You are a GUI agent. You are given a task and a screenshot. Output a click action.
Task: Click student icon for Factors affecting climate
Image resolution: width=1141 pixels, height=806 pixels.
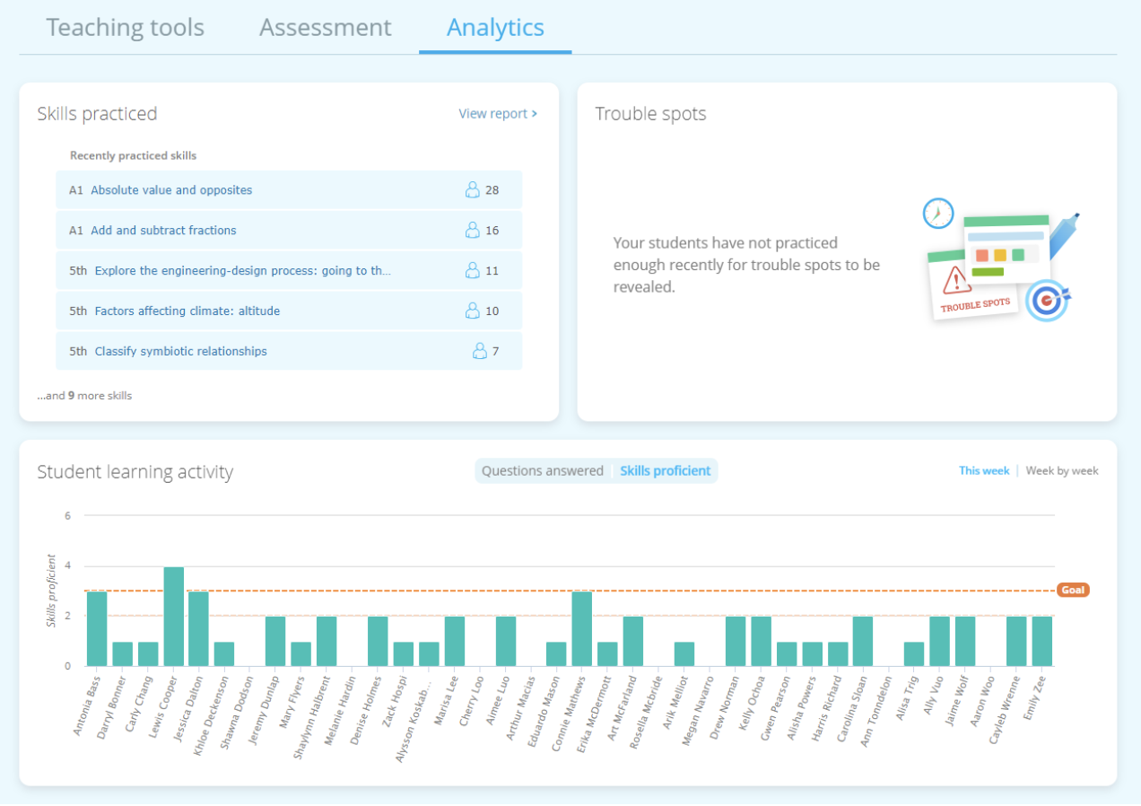473,311
